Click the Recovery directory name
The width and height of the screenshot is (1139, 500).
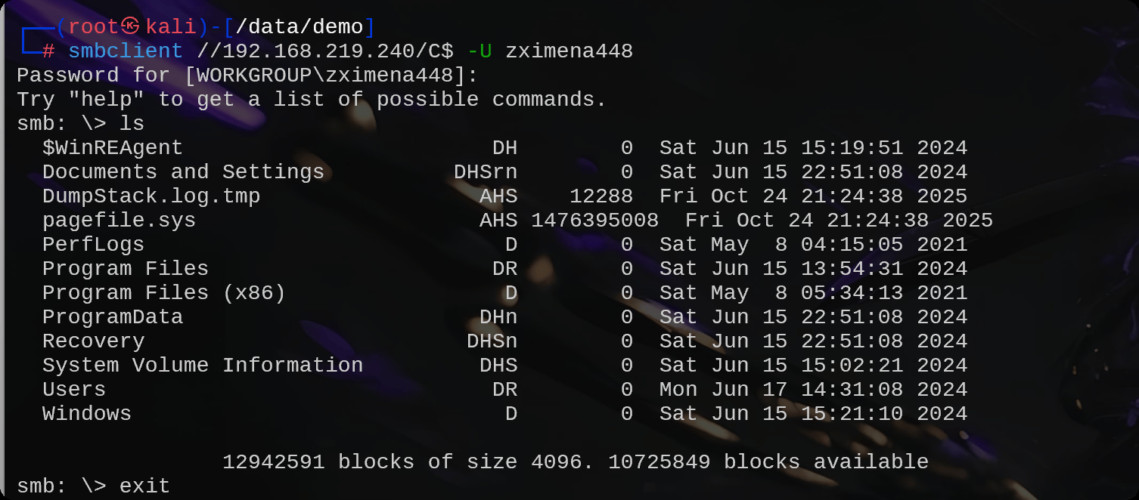93,341
